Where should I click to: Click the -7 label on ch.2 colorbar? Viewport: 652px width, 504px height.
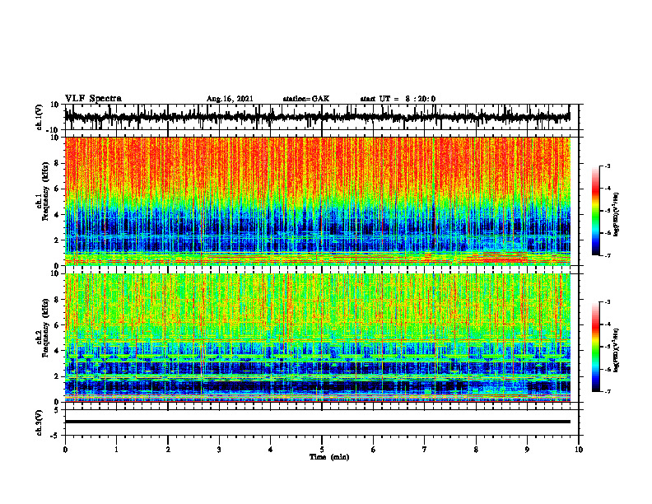coord(607,391)
